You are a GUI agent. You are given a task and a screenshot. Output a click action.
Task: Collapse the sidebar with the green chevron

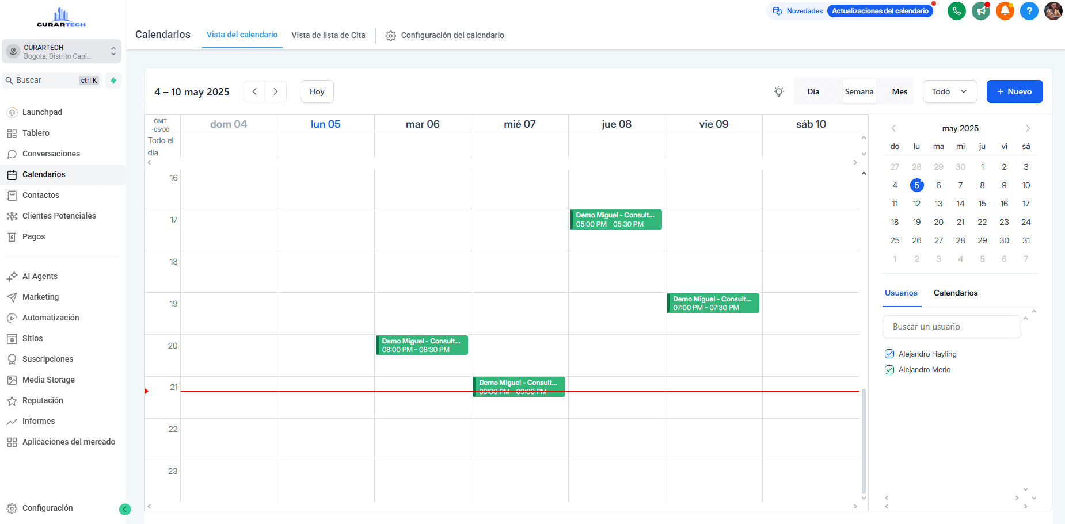click(x=125, y=509)
